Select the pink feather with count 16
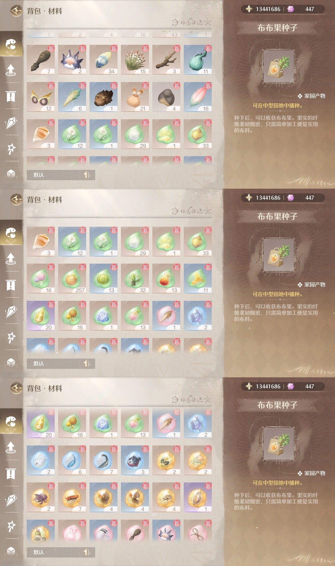 [x=198, y=97]
